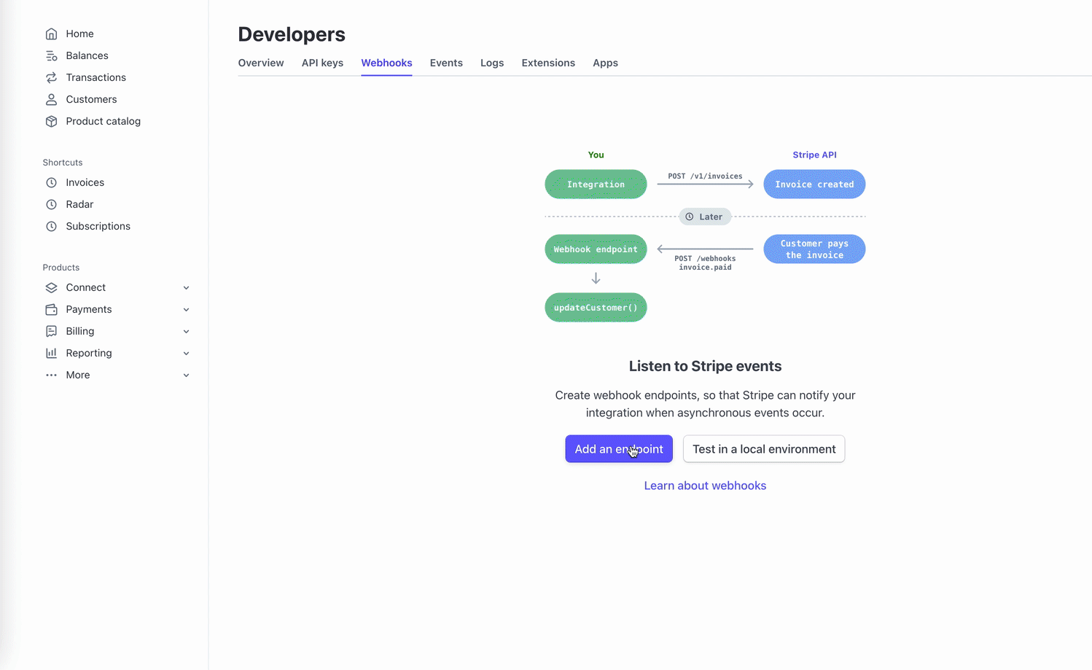Open Radar shortcut
The width and height of the screenshot is (1092, 670).
click(79, 204)
